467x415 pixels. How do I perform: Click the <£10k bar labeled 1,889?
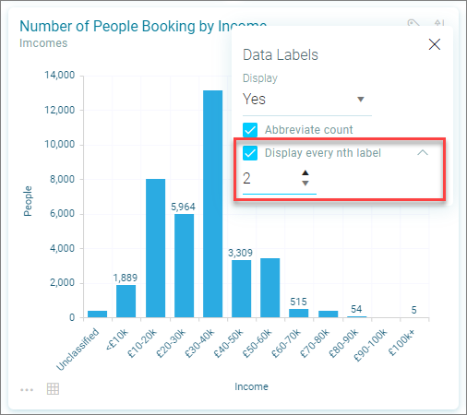(x=126, y=301)
